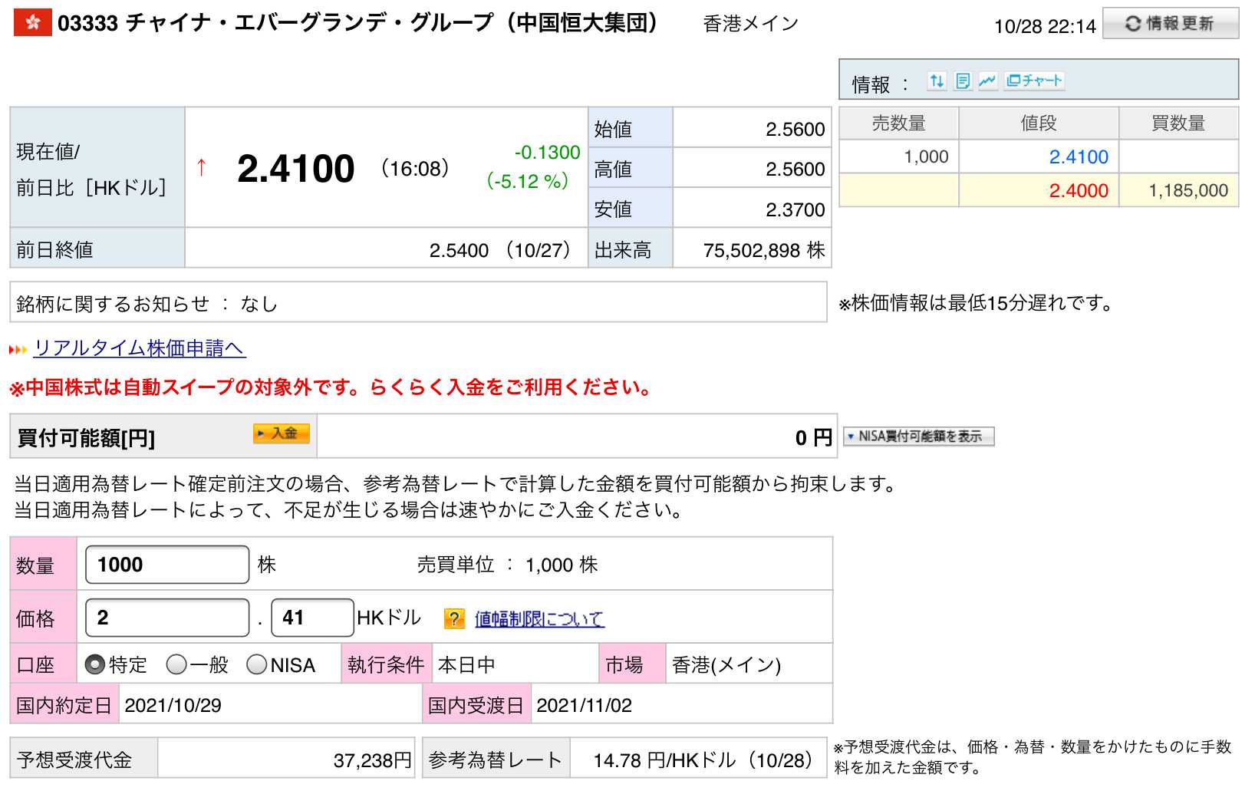Viewport: 1255px width, 804px height.
Task: Click buy quantity 1,185,000 in order book
Action: tap(1188, 191)
